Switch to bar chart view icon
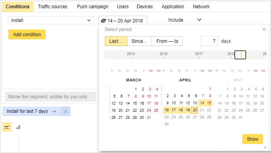This screenshot has width=271, height=153. [x=18, y=127]
